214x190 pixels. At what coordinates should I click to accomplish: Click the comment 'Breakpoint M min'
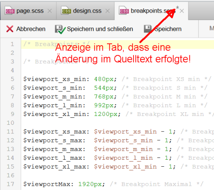click(x=165, y=97)
